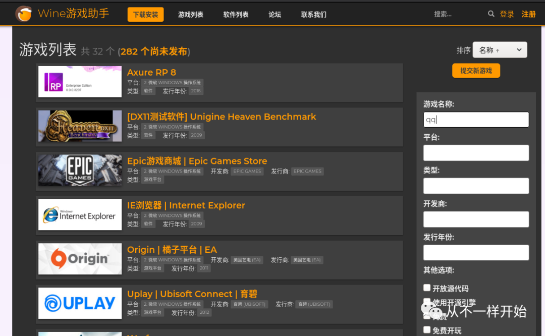
Task: Click the 软件 type tag on Unigine Heaven Benchmark
Action: pos(148,135)
